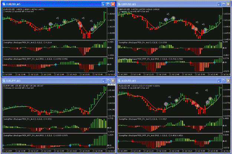Maximize the GBPUSD,M5 chart window
232x154 pixels.
pyautogui.click(x=223, y=4)
